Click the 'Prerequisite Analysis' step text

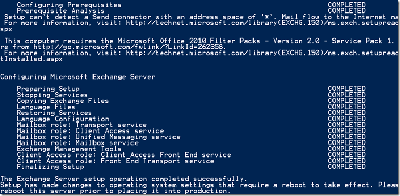(x=60, y=11)
